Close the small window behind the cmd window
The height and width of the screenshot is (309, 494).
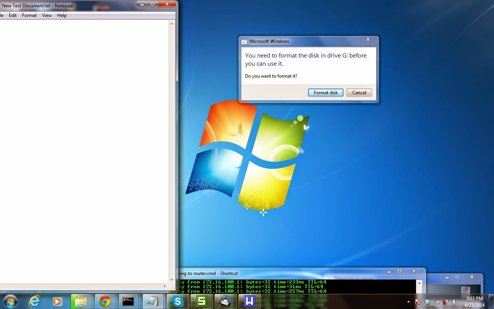click(471, 277)
